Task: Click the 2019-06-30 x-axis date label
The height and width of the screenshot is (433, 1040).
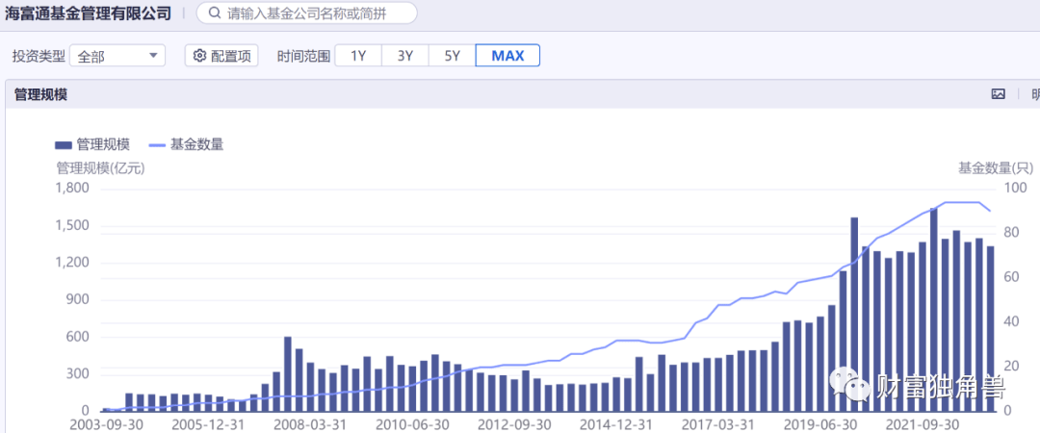Action: pos(819,424)
